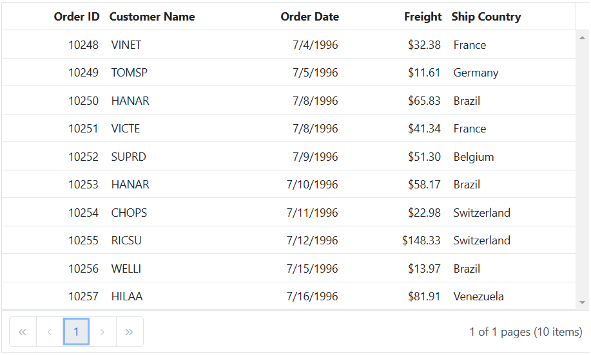Select the Belgium ship country cell
591x355 pixels.
point(474,157)
